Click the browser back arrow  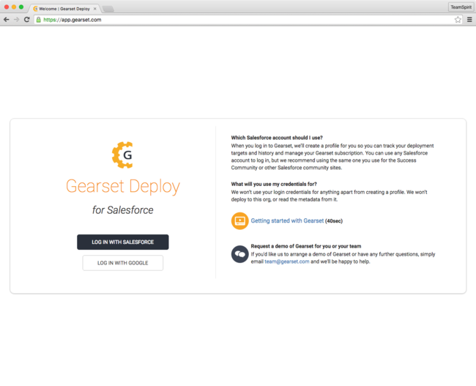tap(6, 20)
